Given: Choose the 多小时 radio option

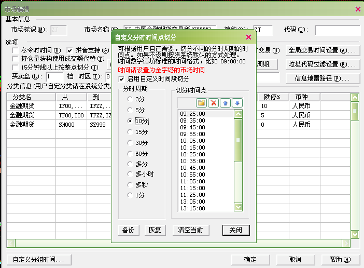Looking at the screenshot, I should click(x=130, y=174).
